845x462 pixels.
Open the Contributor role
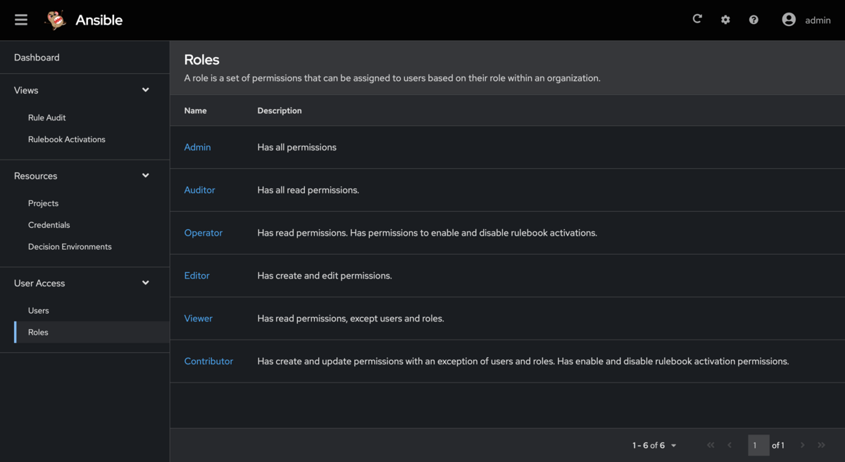pos(208,361)
